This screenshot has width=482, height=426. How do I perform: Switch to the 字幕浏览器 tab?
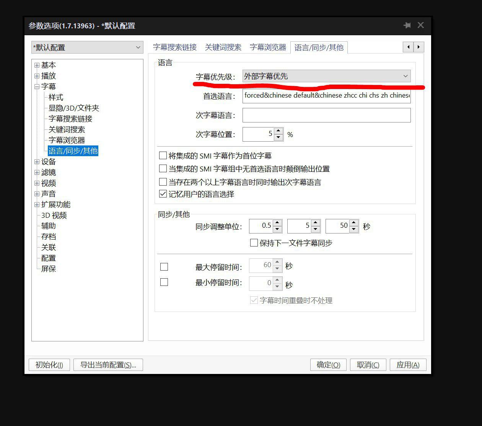(x=268, y=47)
